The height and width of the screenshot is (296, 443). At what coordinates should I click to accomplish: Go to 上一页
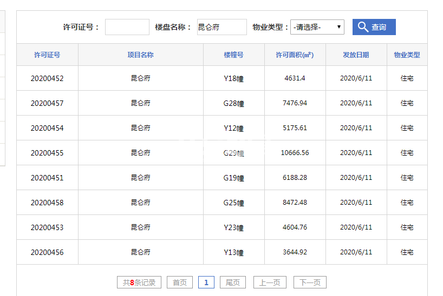[270, 282]
